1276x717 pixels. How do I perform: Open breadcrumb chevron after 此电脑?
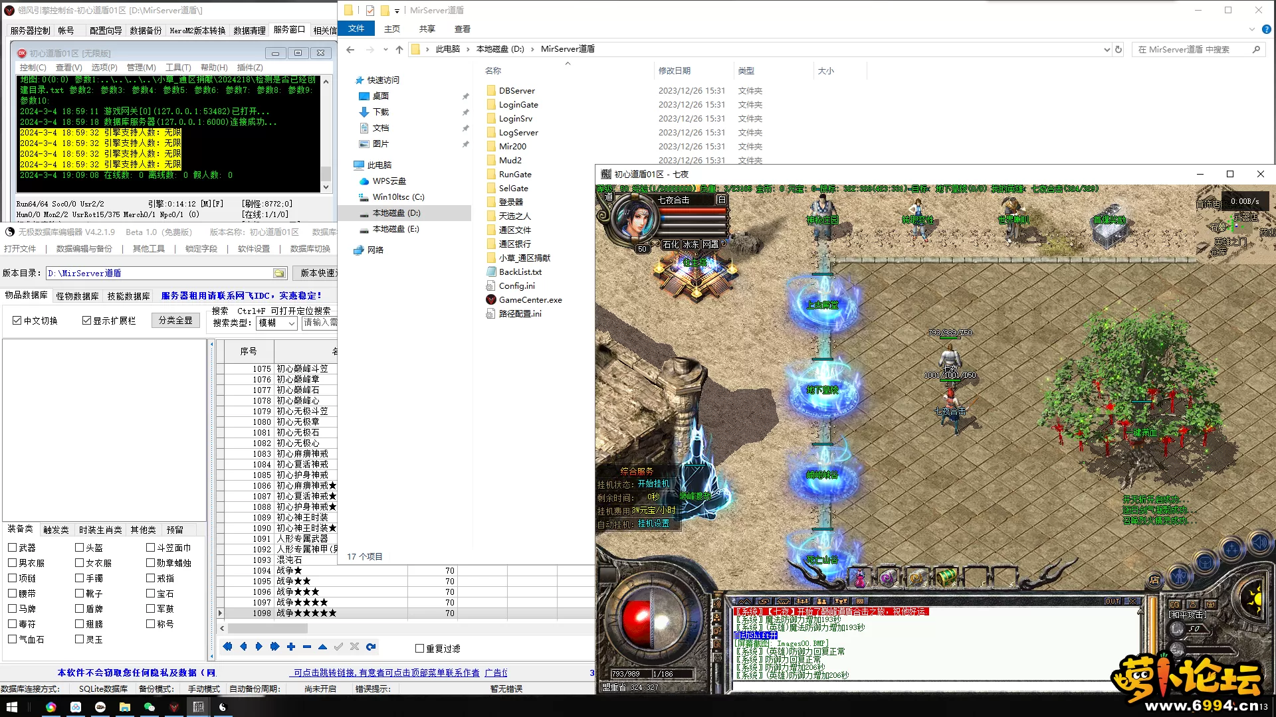point(468,50)
